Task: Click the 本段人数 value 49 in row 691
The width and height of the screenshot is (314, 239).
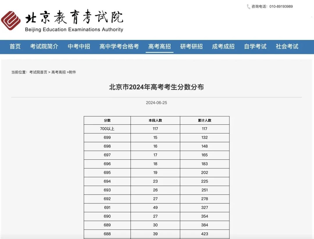Action: (x=155, y=208)
